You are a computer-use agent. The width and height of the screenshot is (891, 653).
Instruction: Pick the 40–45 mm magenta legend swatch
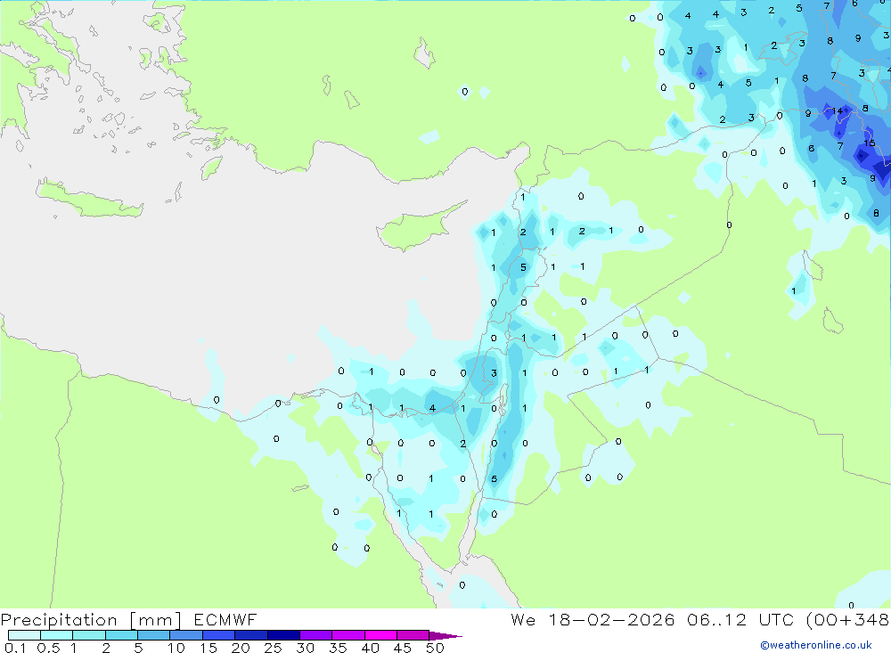tap(380, 635)
